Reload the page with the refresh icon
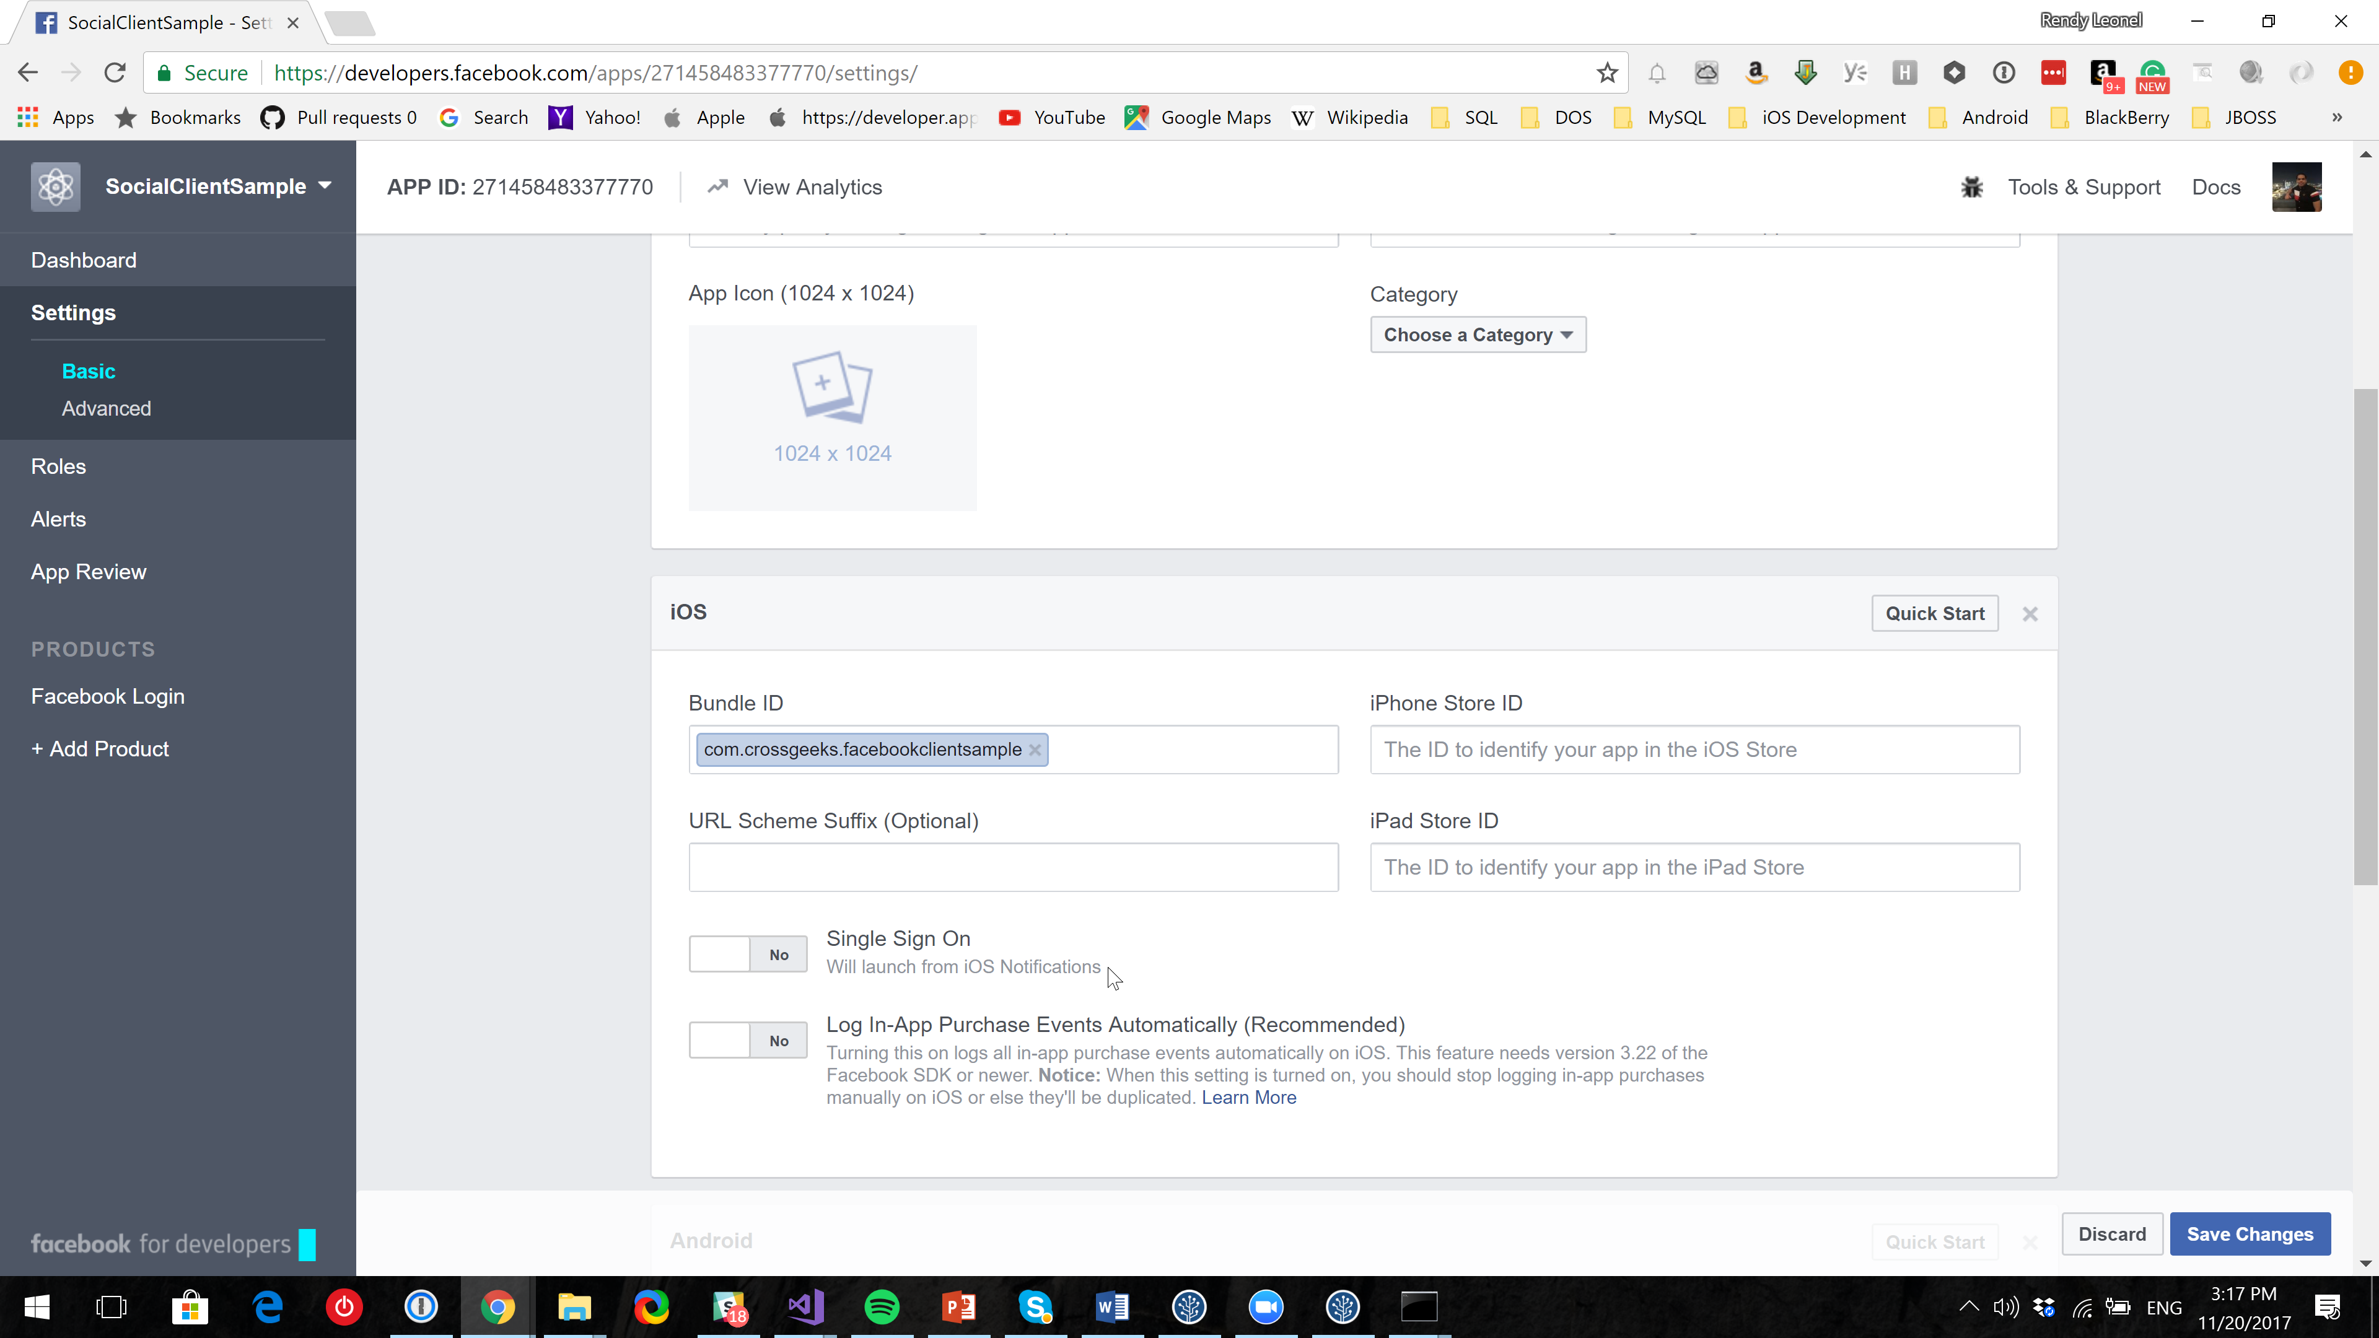Screen dimensions: 2379x1338 pyautogui.click(x=115, y=73)
